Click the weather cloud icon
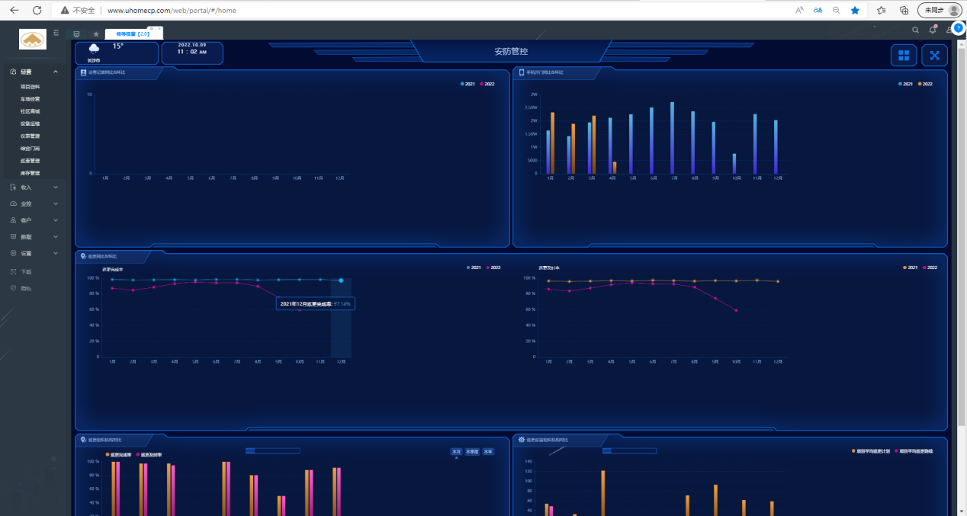 tap(94, 48)
